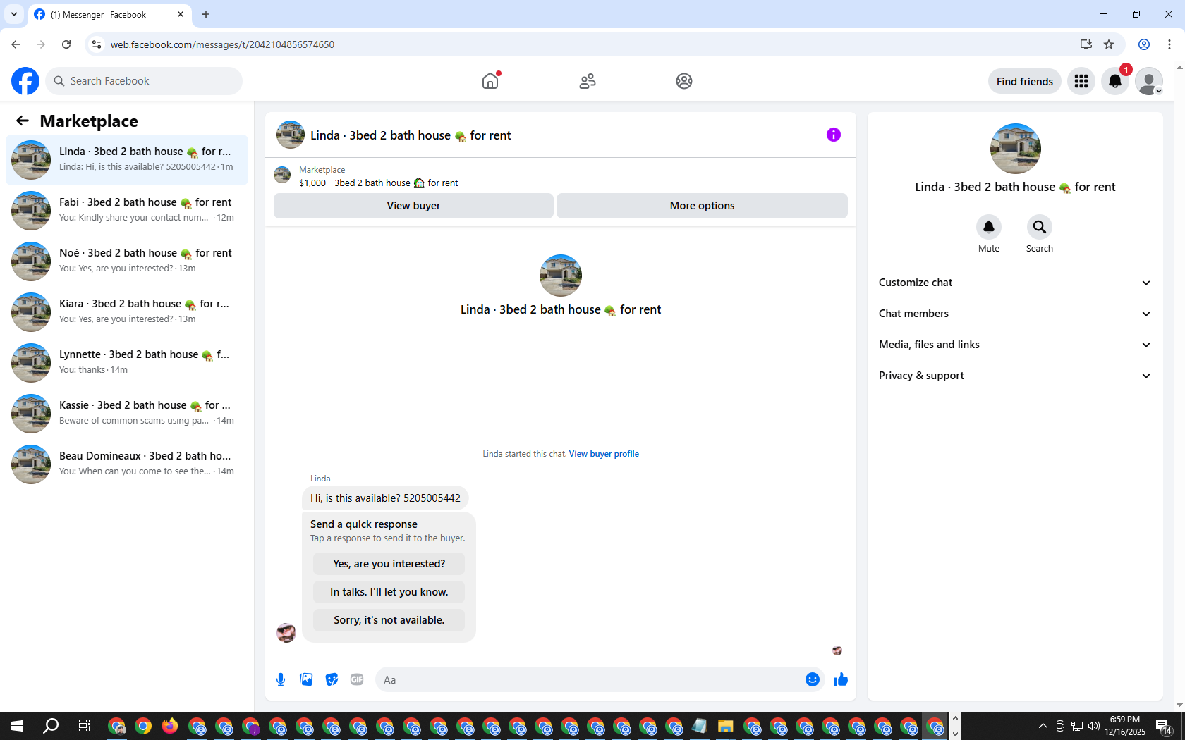Open the Facebook Home icon
Screen dimensions: 1185x740
tap(490, 81)
